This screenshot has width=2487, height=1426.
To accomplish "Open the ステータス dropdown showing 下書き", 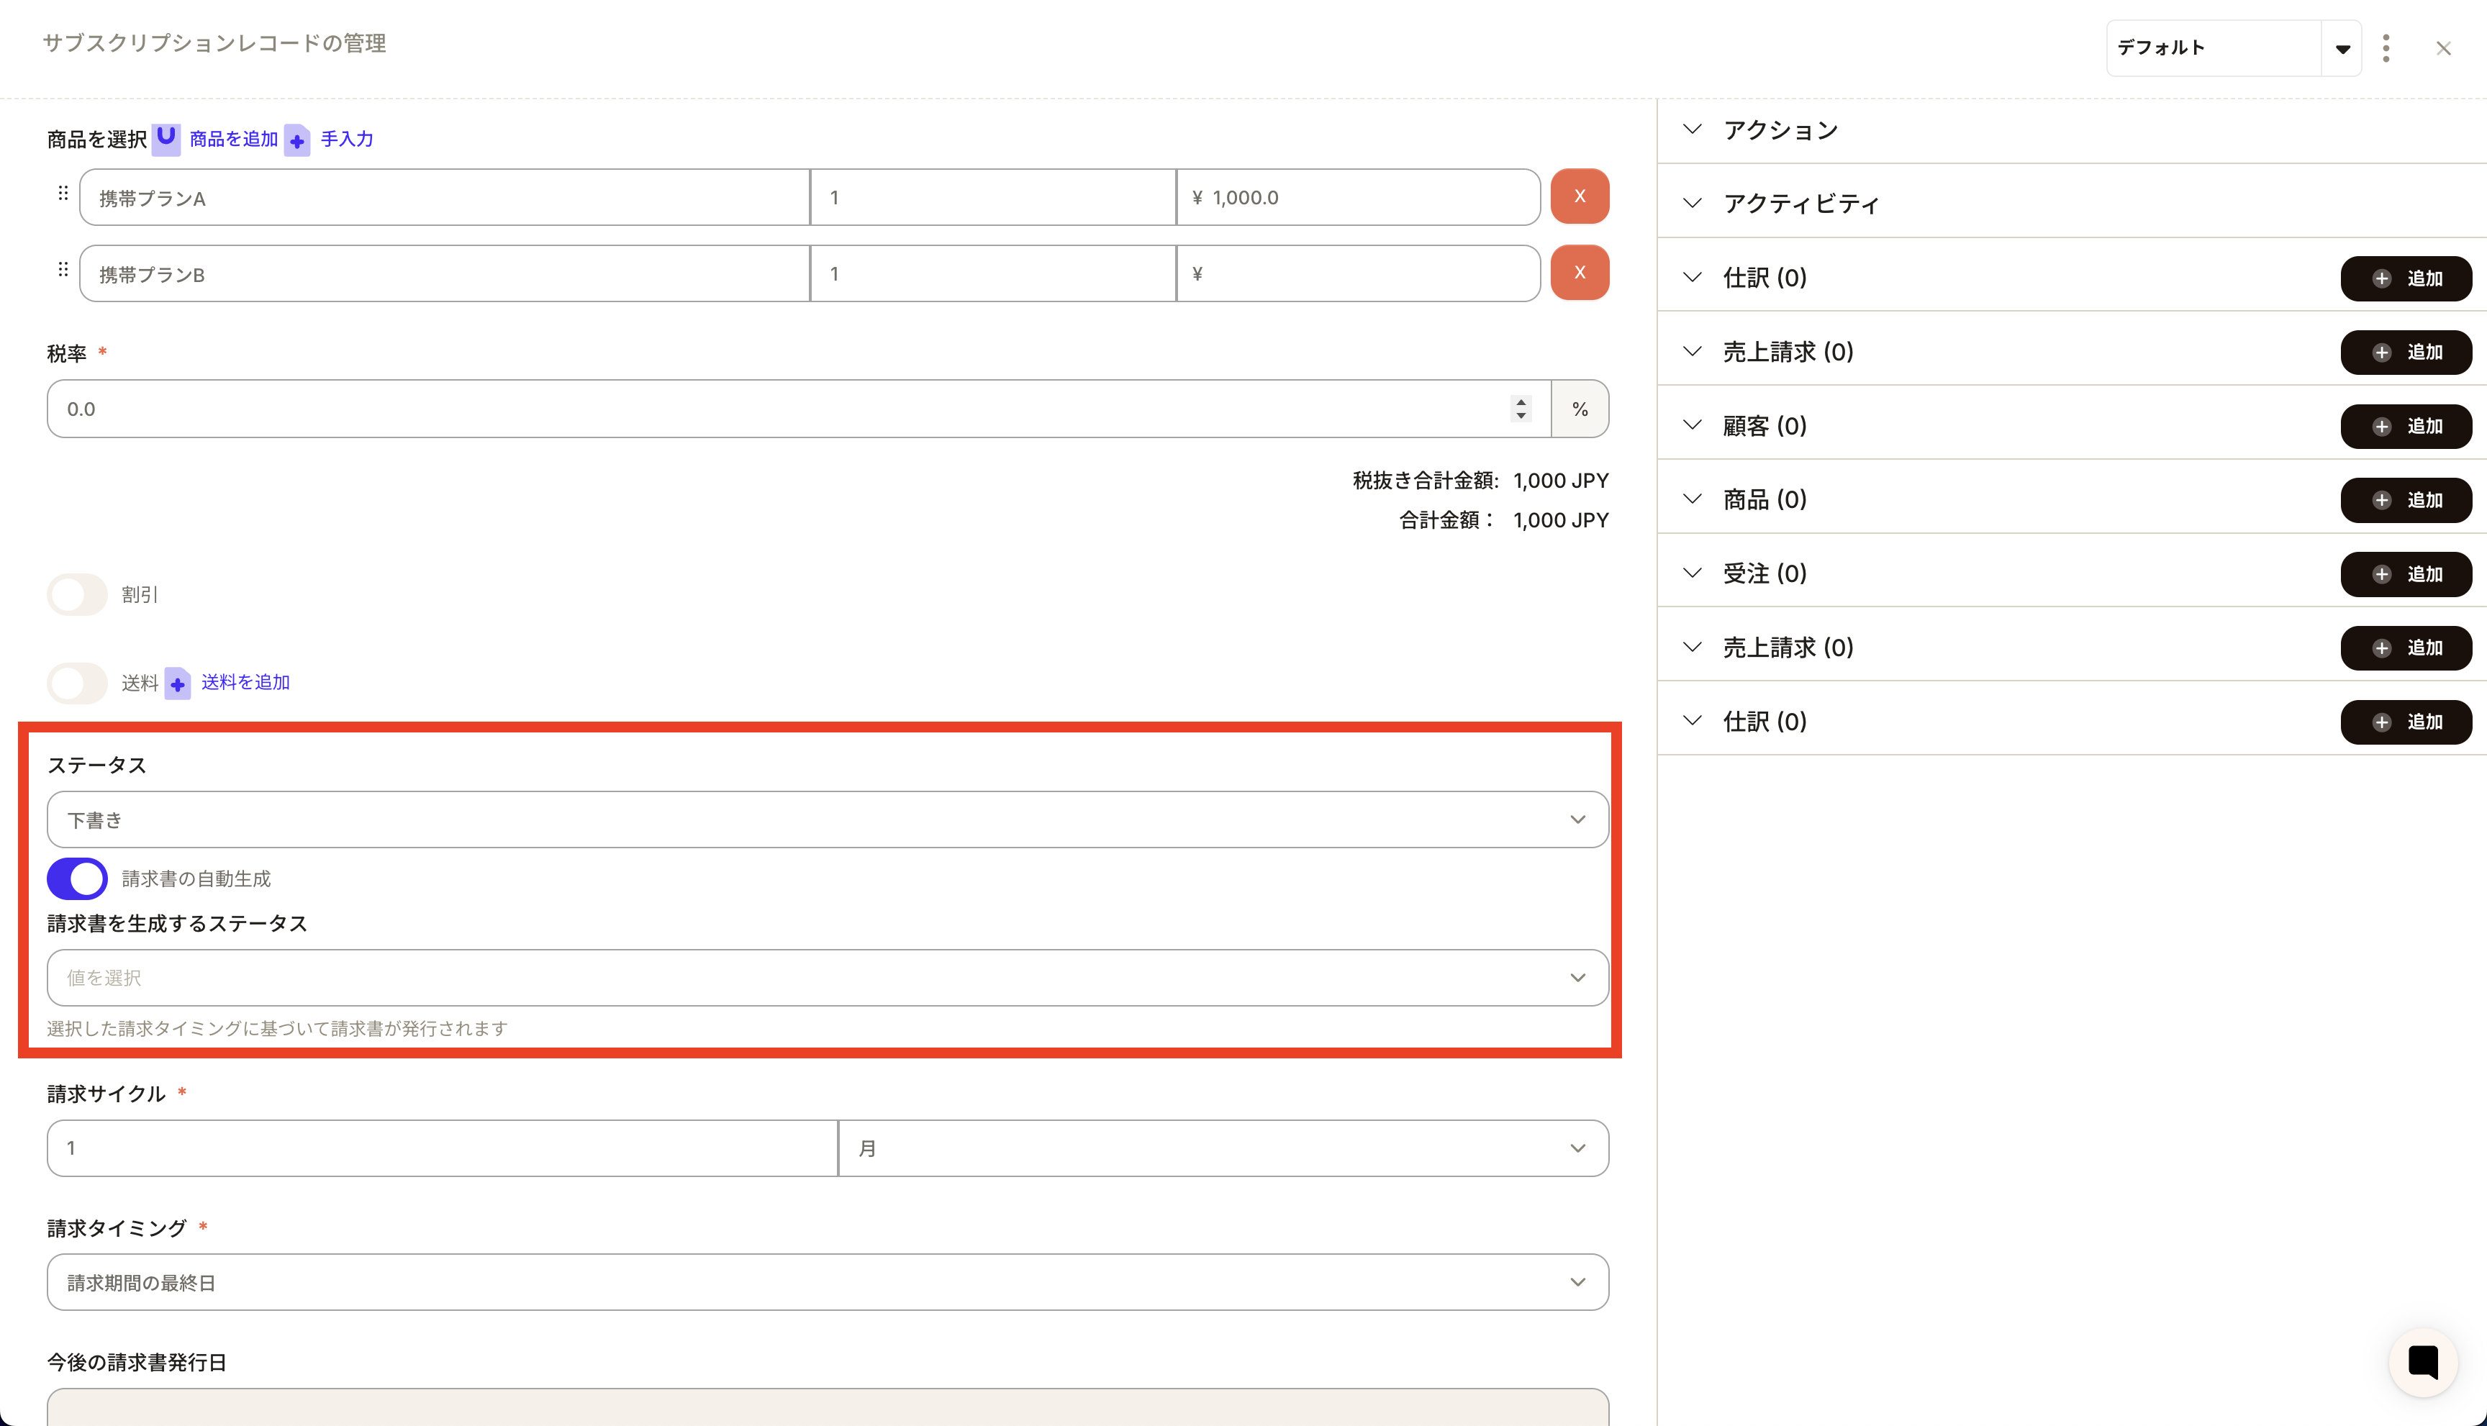I will point(827,819).
